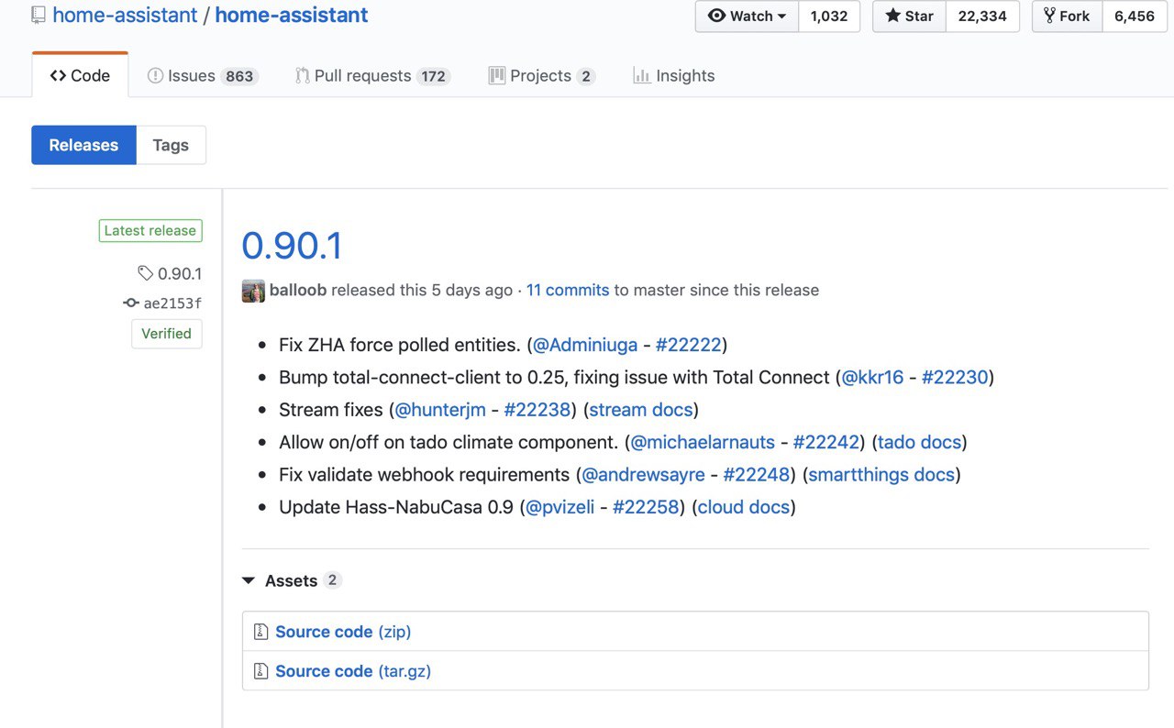
Task: Open the Projects tab
Action: point(542,76)
